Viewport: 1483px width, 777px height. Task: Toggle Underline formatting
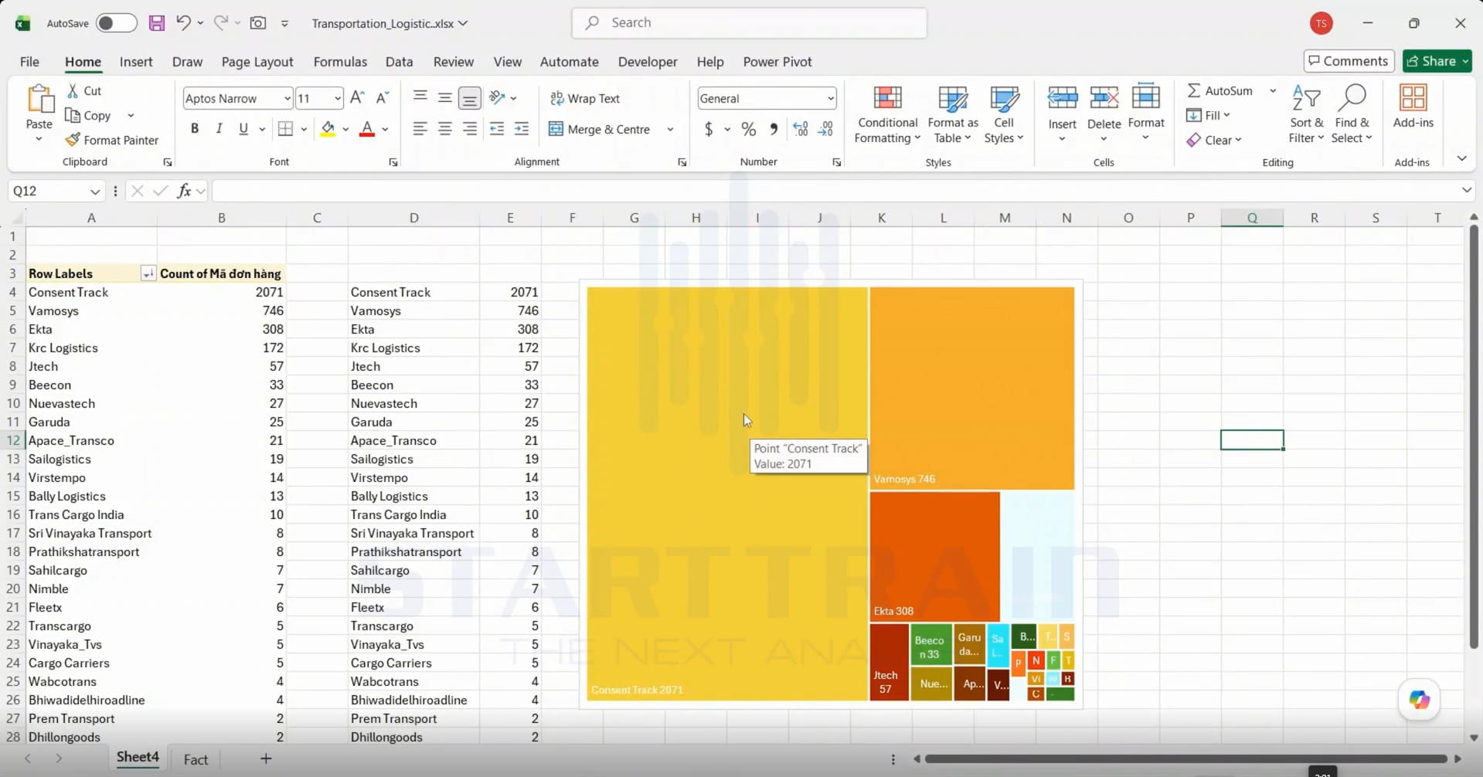pos(243,129)
